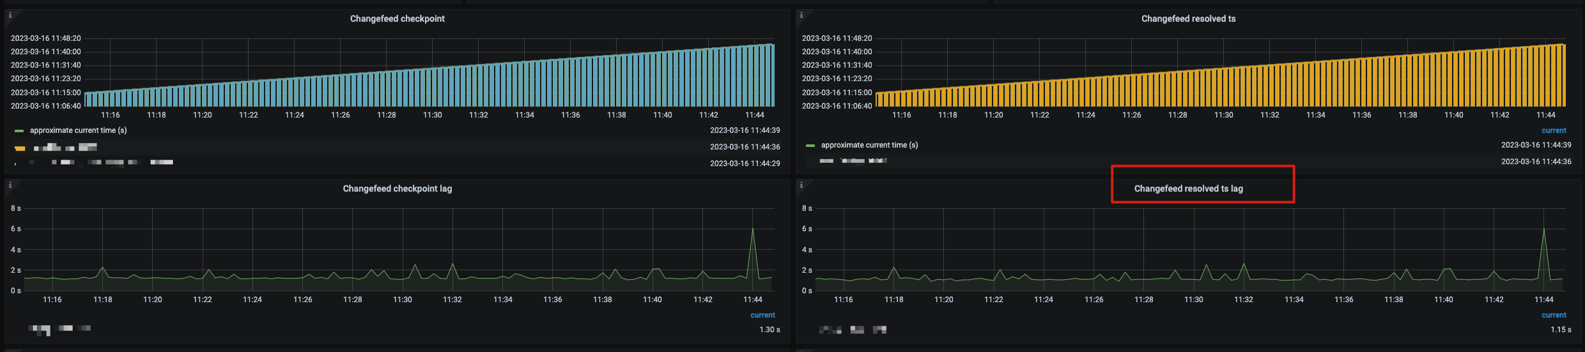Image resolution: width=1585 pixels, height=352 pixels.
Task: Sort by 'current' in resolved ts lag legend
Action: [x=1554, y=315]
